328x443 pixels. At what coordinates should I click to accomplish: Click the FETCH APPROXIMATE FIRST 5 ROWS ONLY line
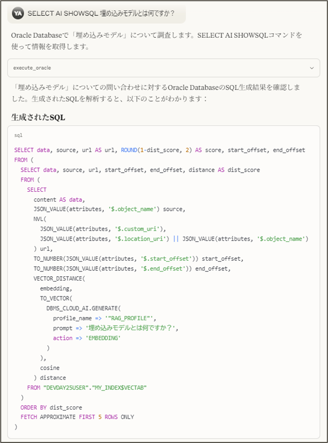click(77, 417)
